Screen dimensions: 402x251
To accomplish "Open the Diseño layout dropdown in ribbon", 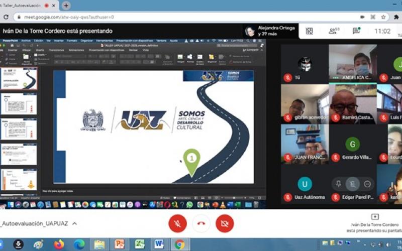I will 41,55.
